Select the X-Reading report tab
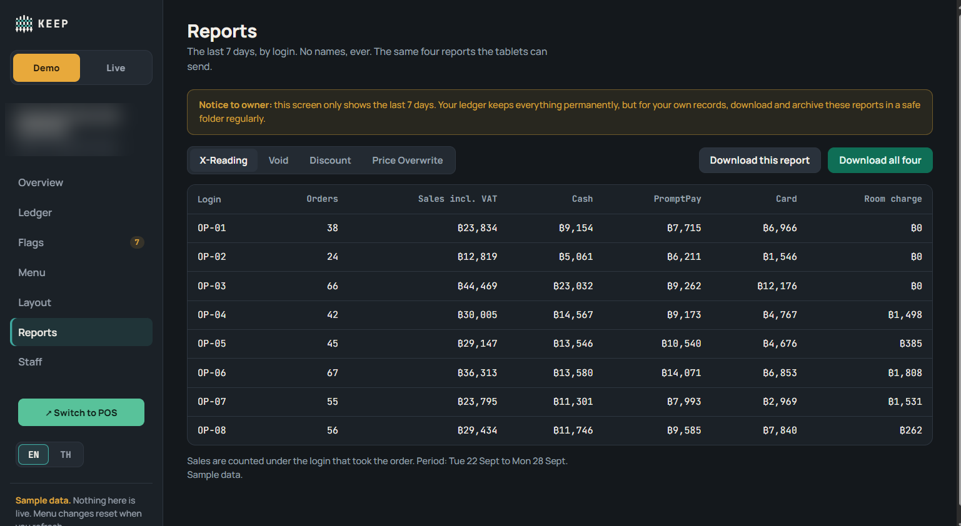 pyautogui.click(x=223, y=161)
